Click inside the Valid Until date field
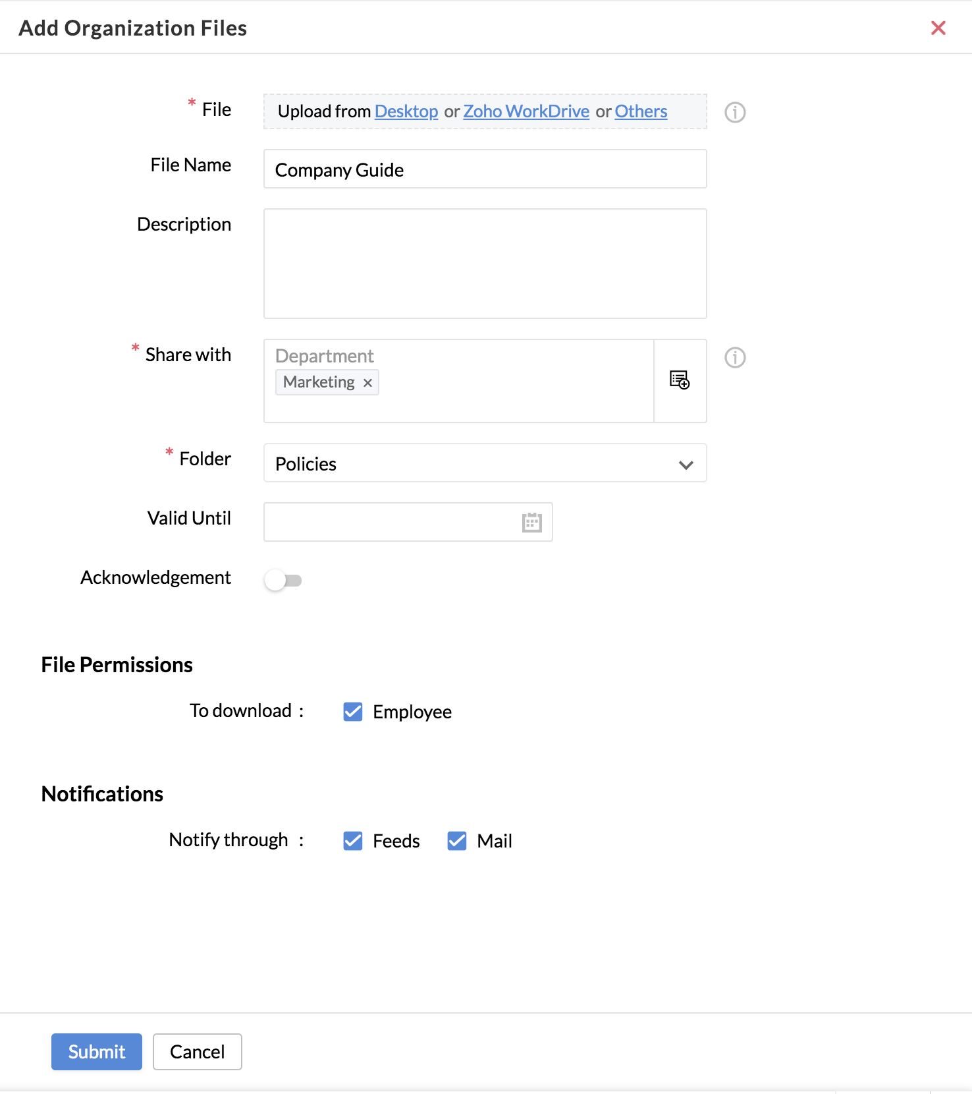 point(389,523)
